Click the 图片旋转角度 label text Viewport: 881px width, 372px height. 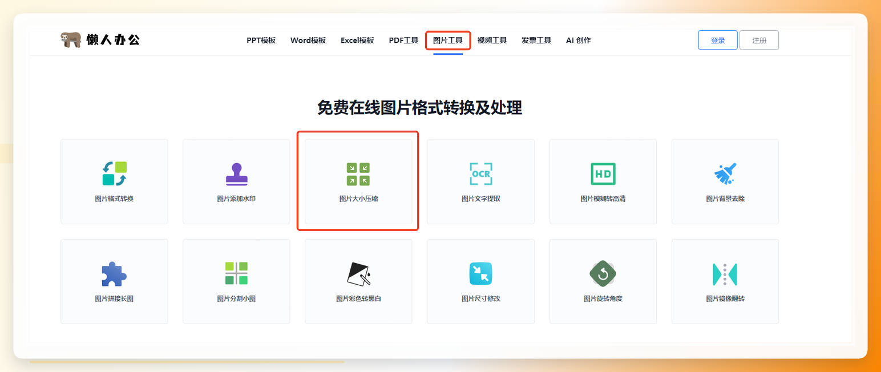(x=603, y=299)
